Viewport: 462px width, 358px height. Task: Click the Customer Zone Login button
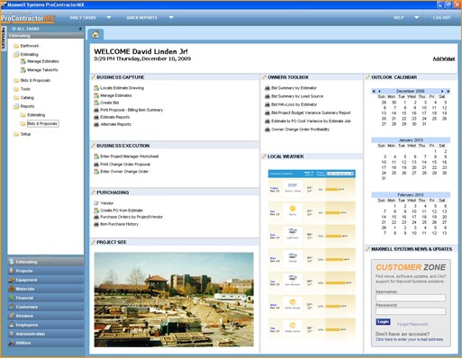tap(383, 322)
